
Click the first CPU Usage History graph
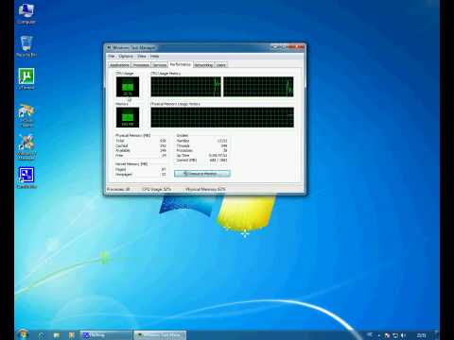[186, 87]
